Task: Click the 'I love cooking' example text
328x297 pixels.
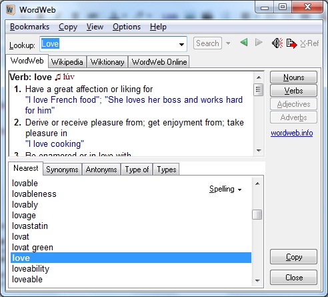Action: click(x=55, y=144)
